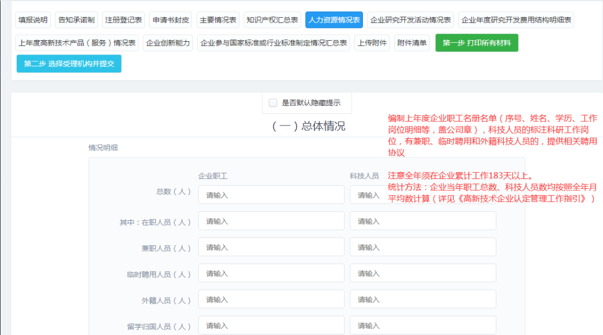603x335 pixels.
Task: Focus 科技人员 兼职人员 input field
Action: [423, 247]
